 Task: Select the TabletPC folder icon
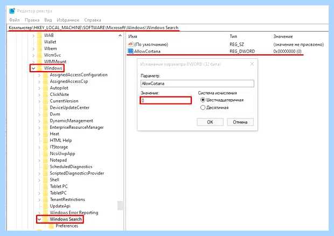click(x=46, y=193)
